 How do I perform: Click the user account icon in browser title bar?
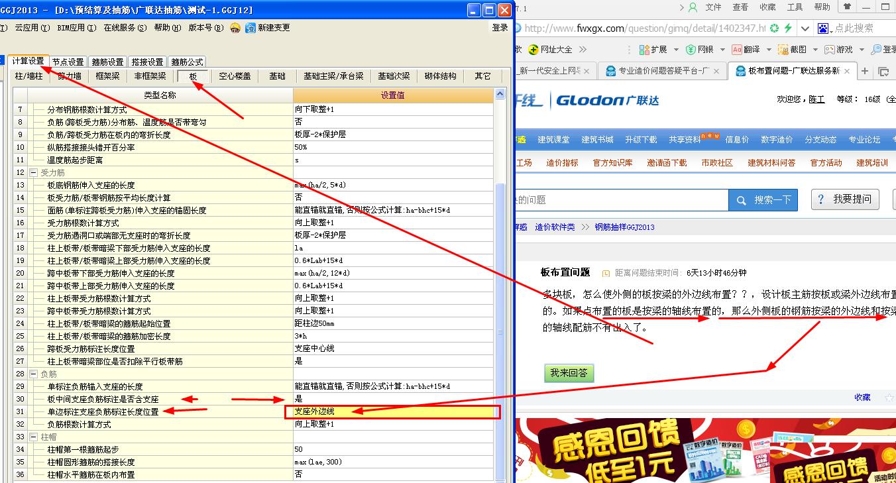pyautogui.click(x=693, y=7)
